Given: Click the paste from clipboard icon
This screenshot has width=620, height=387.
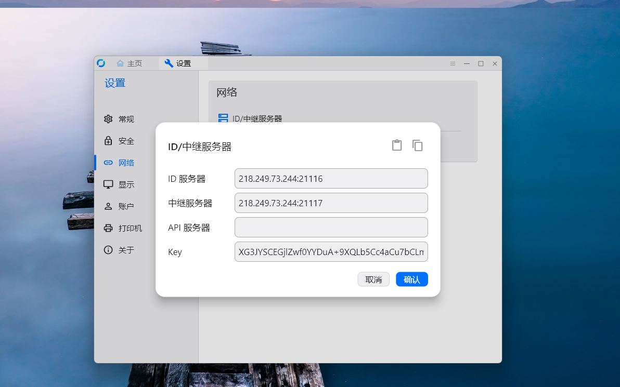Looking at the screenshot, I should pos(397,145).
